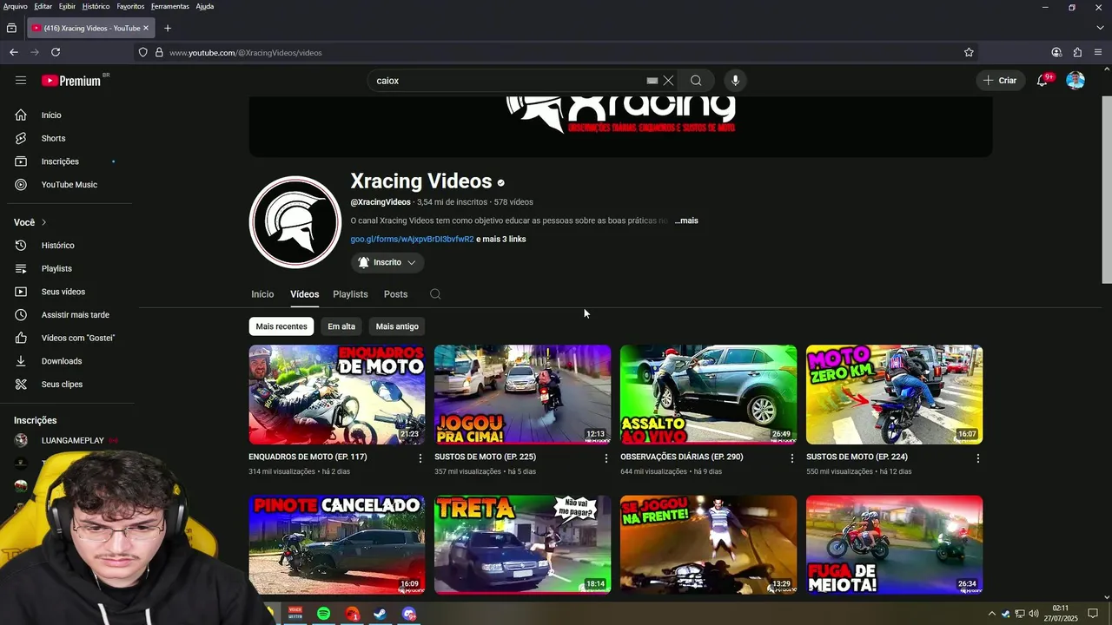Screen dimensions: 1112x625
Task: Open the Ferramentas menu
Action: click(169, 6)
